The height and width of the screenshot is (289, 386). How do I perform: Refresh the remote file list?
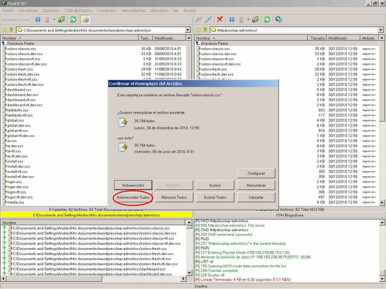pos(267,20)
